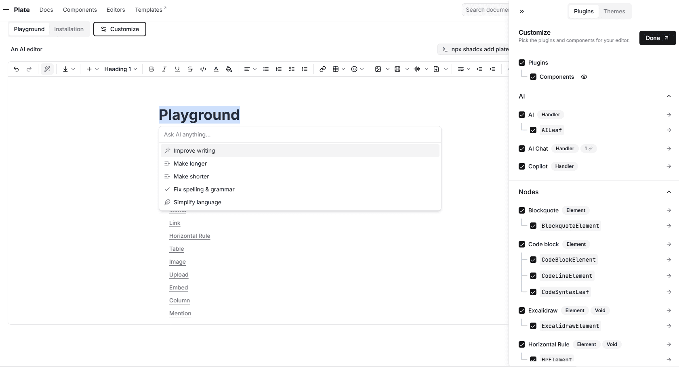This screenshot has width=679, height=367.
Task: Choose Make longer from AI menu
Action: tap(300, 164)
